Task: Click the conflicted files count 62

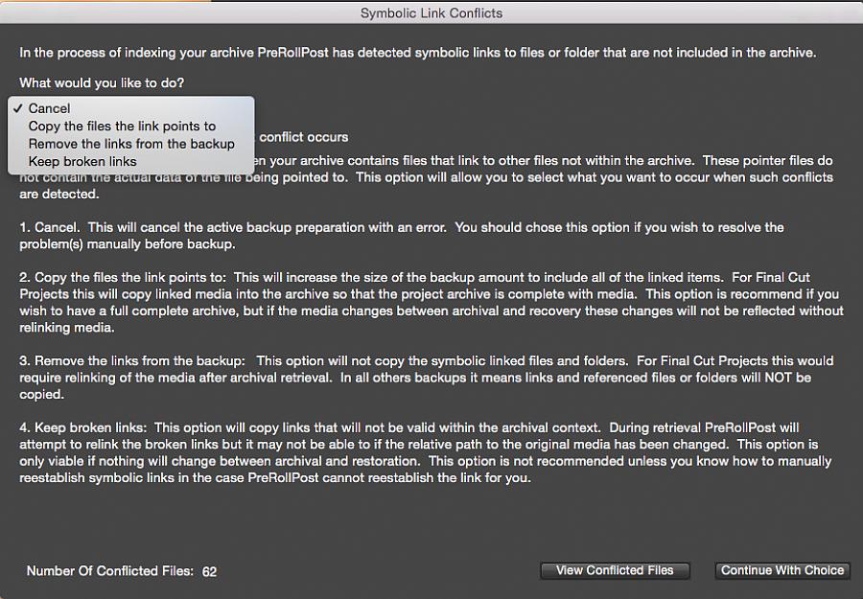Action: click(209, 571)
